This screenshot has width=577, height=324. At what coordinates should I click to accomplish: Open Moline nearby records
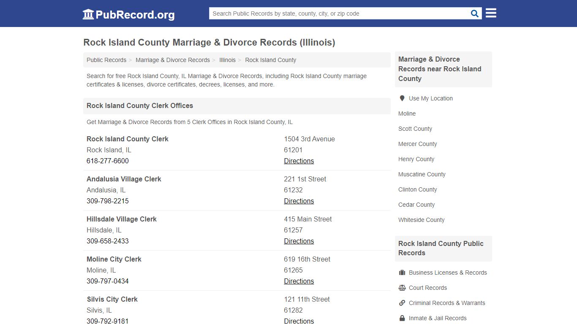point(407,113)
